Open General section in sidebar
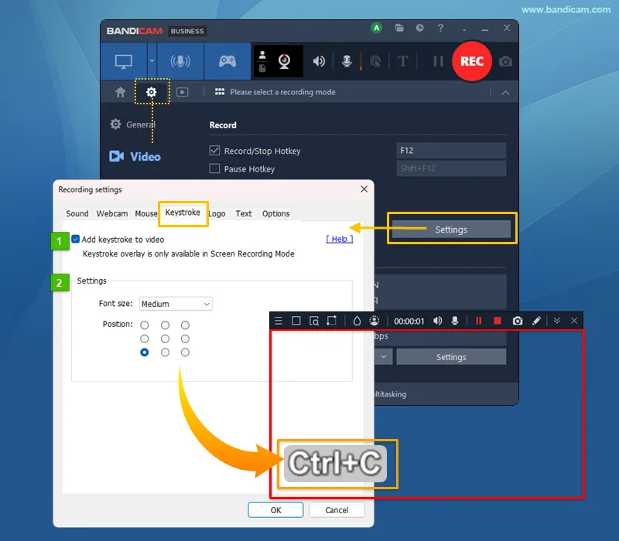 point(132,124)
